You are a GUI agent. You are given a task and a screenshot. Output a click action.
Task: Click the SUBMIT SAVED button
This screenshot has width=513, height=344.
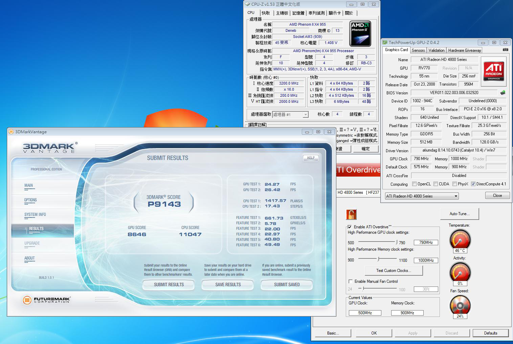click(x=287, y=285)
